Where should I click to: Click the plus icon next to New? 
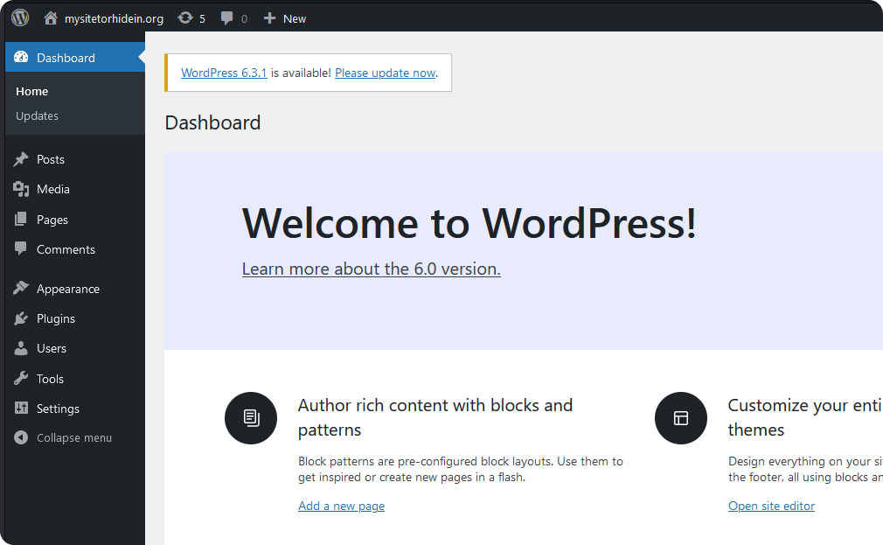[269, 18]
